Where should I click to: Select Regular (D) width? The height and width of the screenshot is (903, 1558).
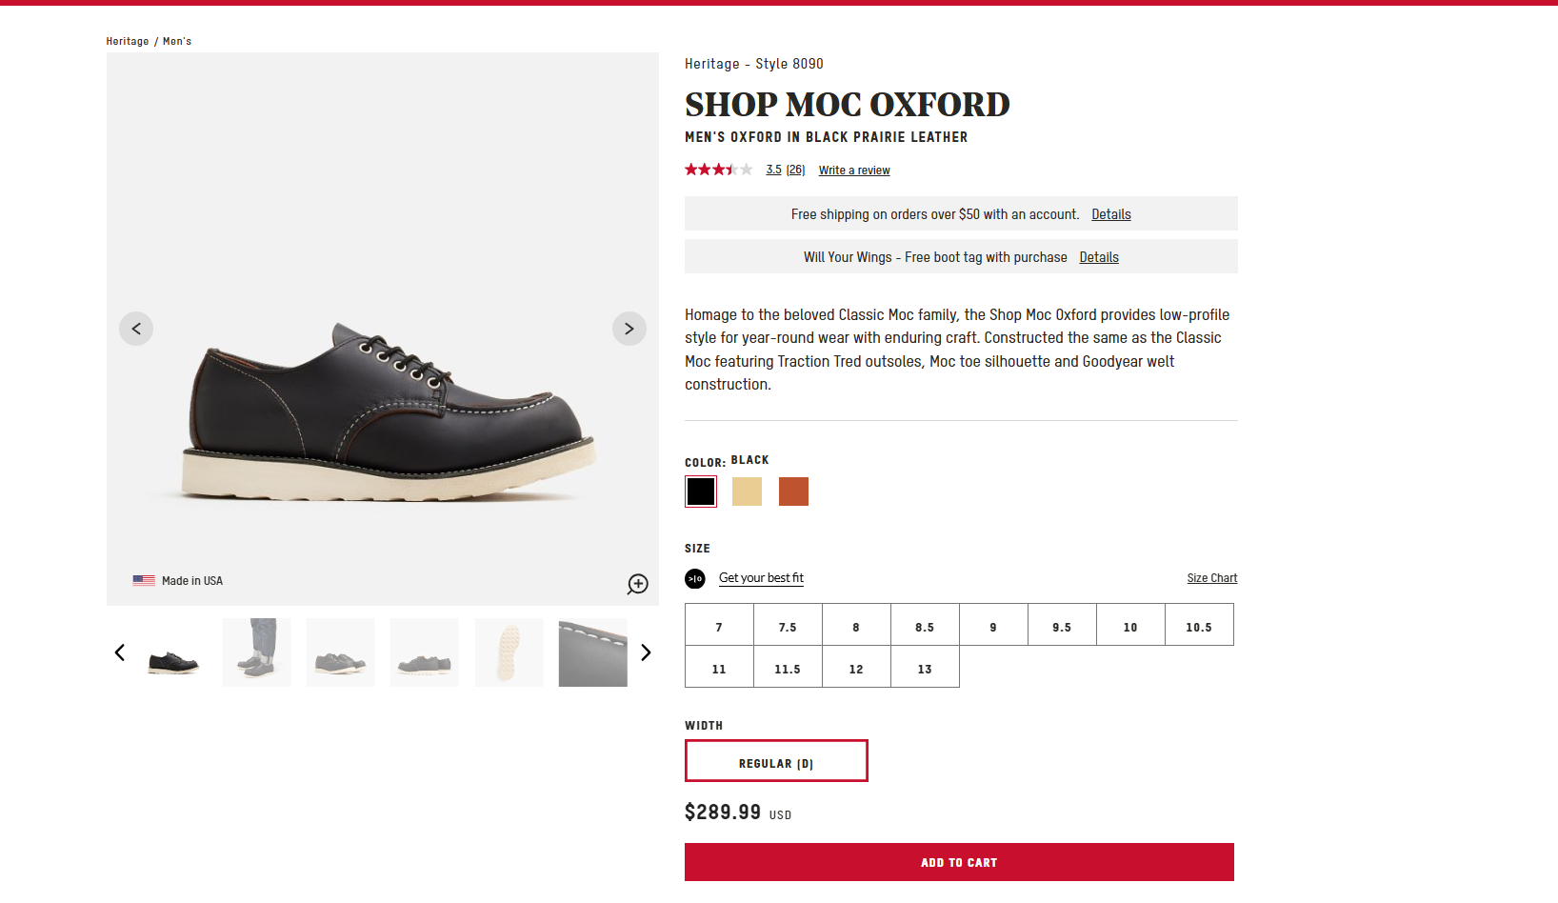click(x=776, y=761)
